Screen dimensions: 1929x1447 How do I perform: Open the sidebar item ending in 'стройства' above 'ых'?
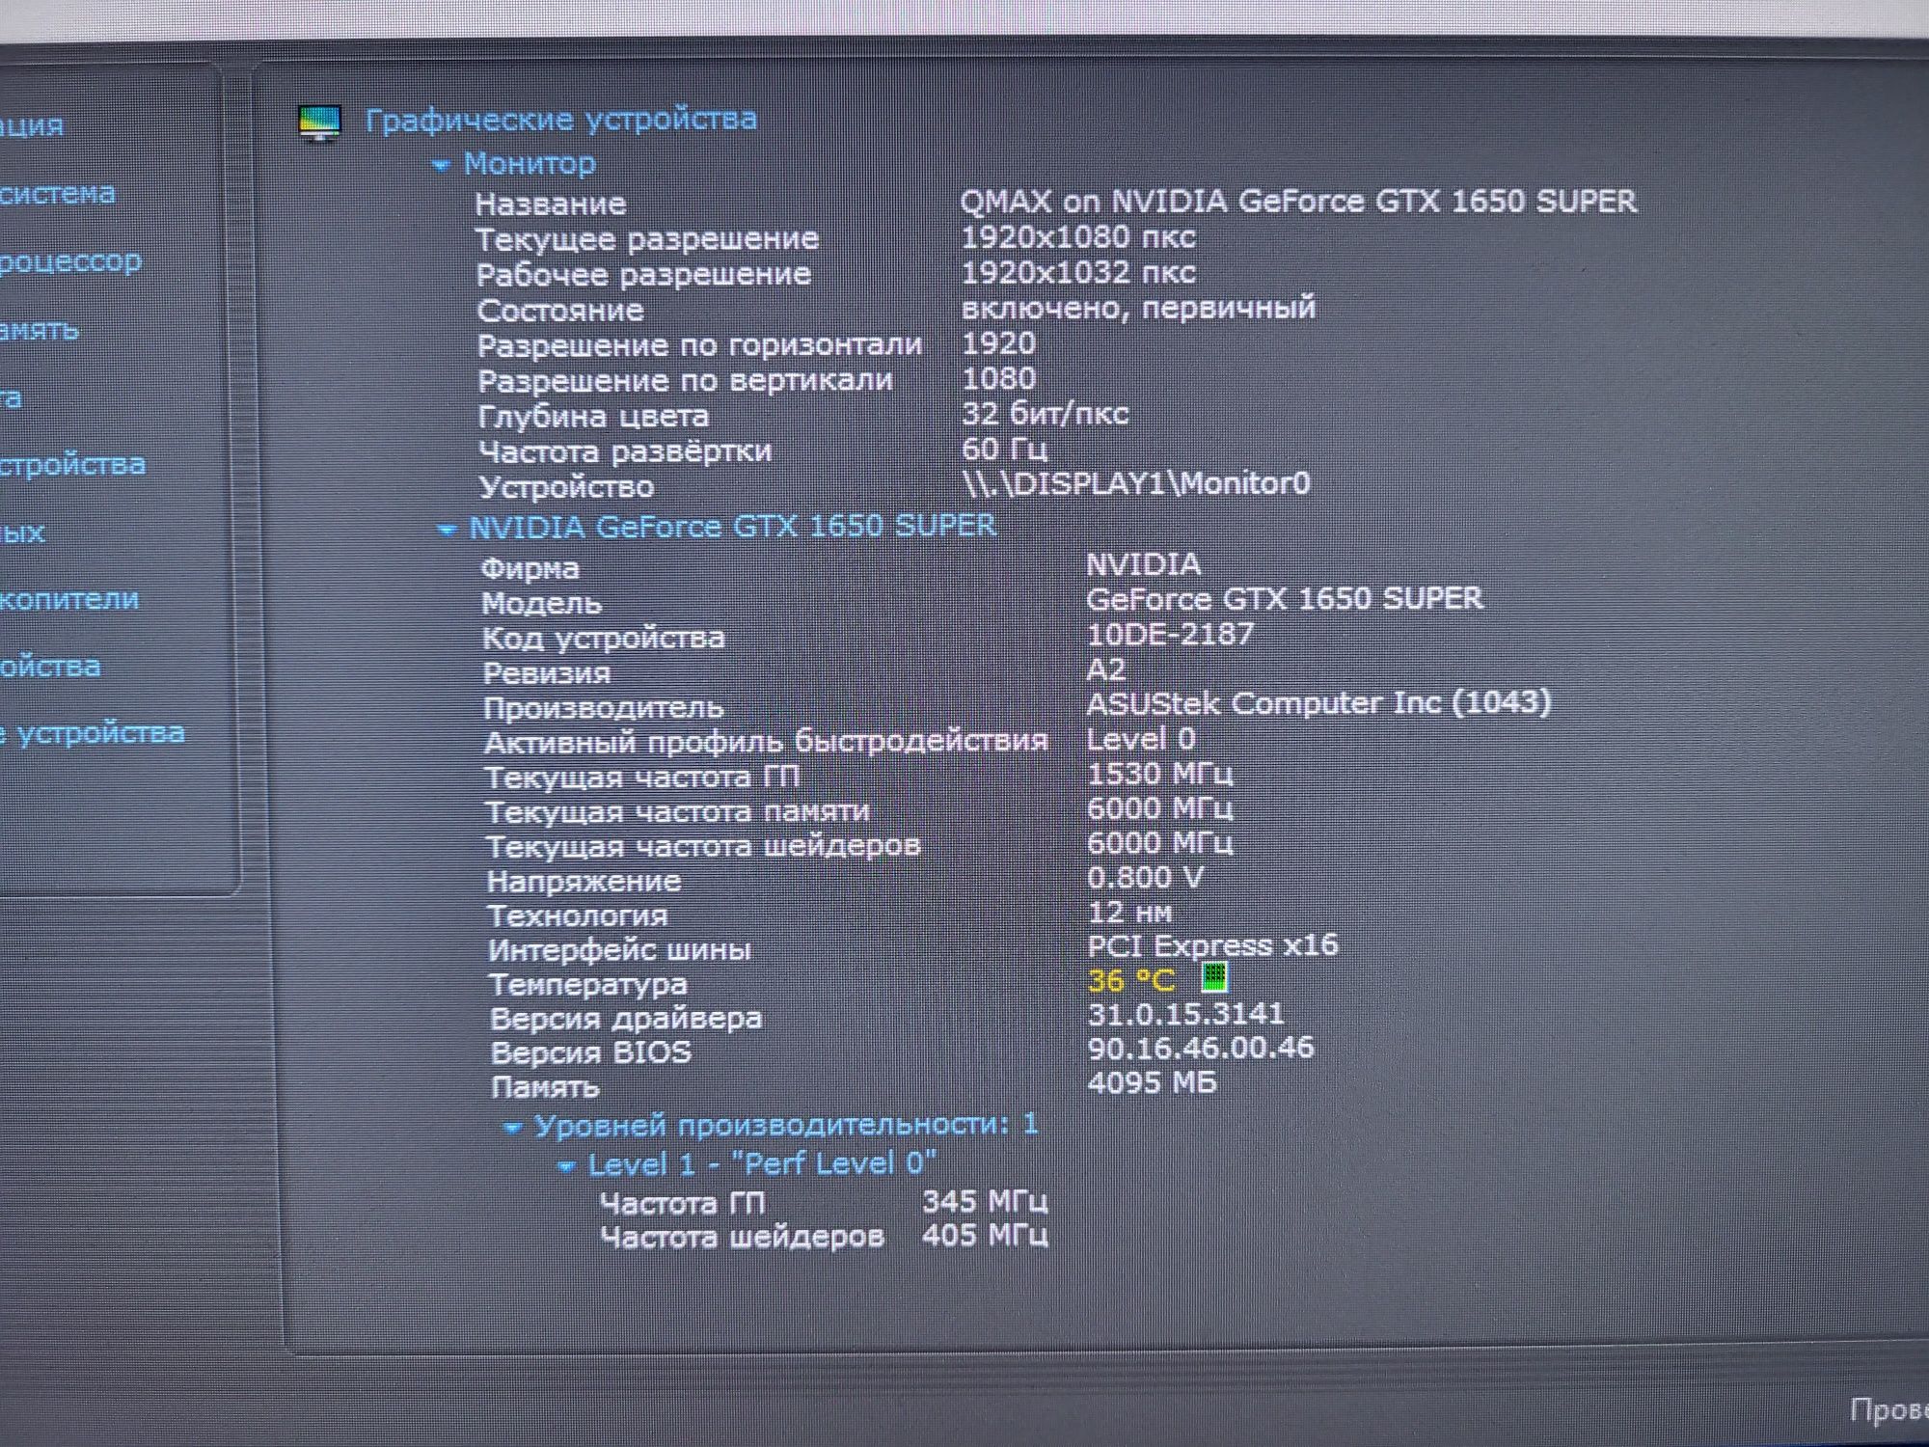tap(73, 465)
